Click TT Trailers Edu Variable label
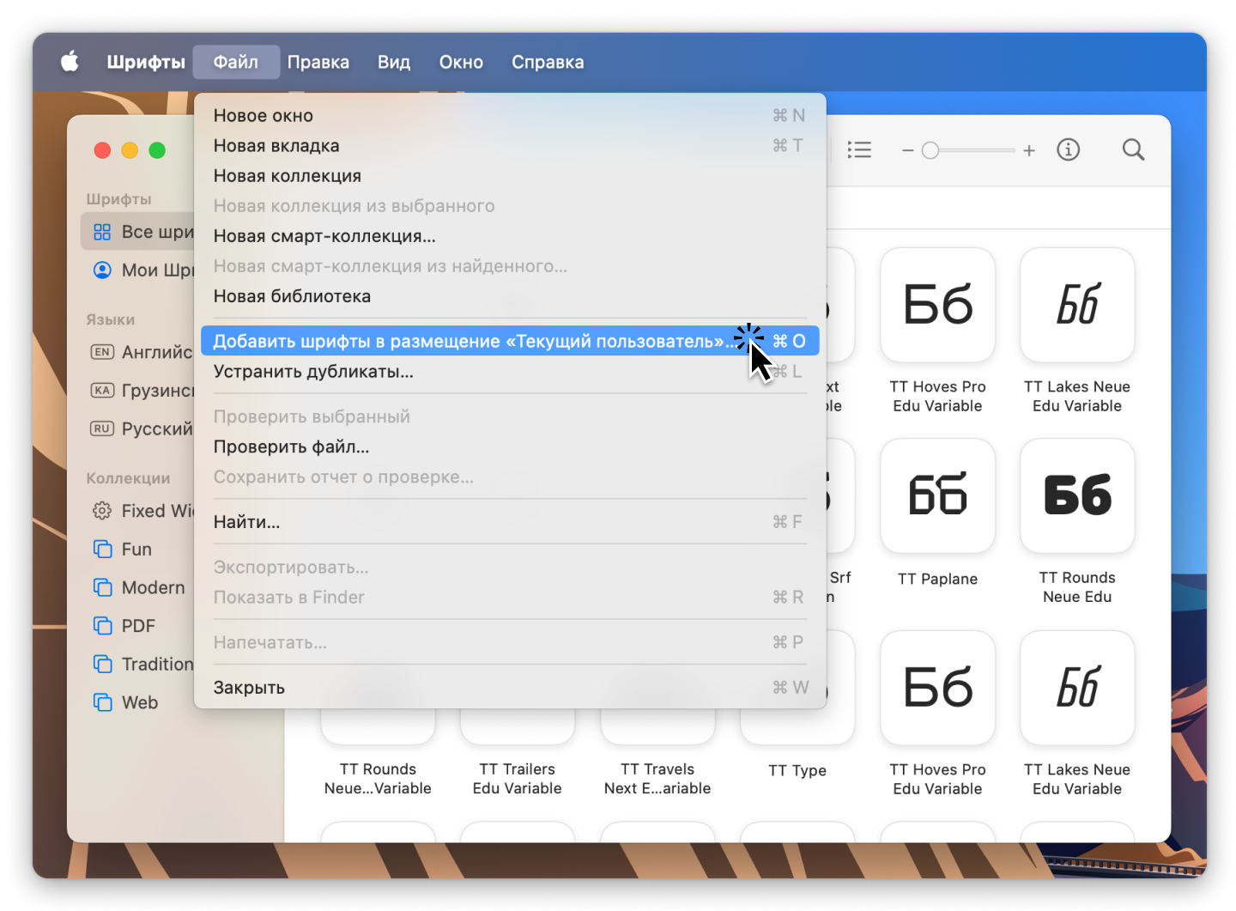Viewport: 1236px width, 911px height. pyautogui.click(x=517, y=779)
